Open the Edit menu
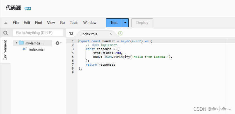This screenshot has height=114, width=235. click(x=27, y=23)
